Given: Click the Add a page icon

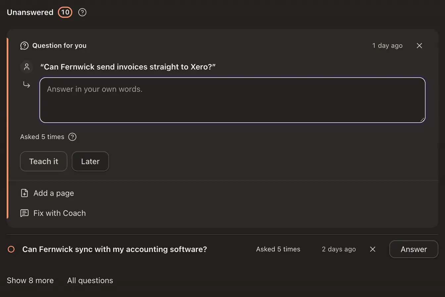Looking at the screenshot, I should (25, 193).
